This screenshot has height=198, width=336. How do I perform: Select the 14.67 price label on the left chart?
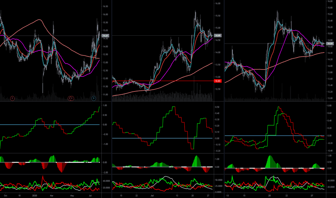[x=105, y=36]
